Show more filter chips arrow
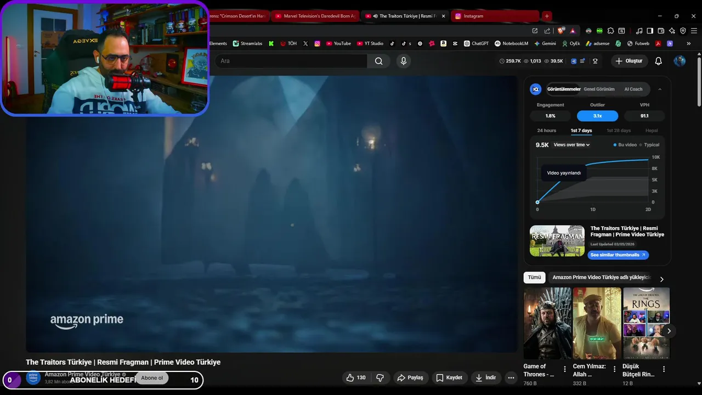Screen dimensions: 702x395 tap(661, 279)
